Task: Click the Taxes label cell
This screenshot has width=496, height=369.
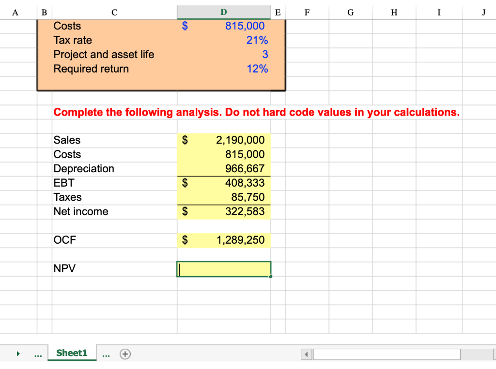Action: [114, 197]
